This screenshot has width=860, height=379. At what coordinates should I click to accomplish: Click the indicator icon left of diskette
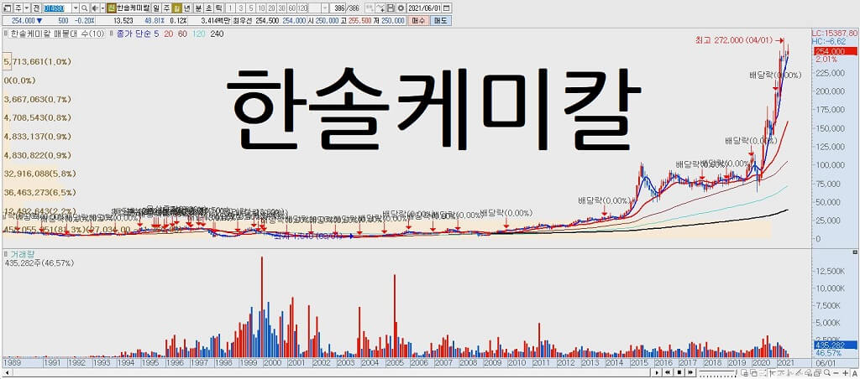380,8
